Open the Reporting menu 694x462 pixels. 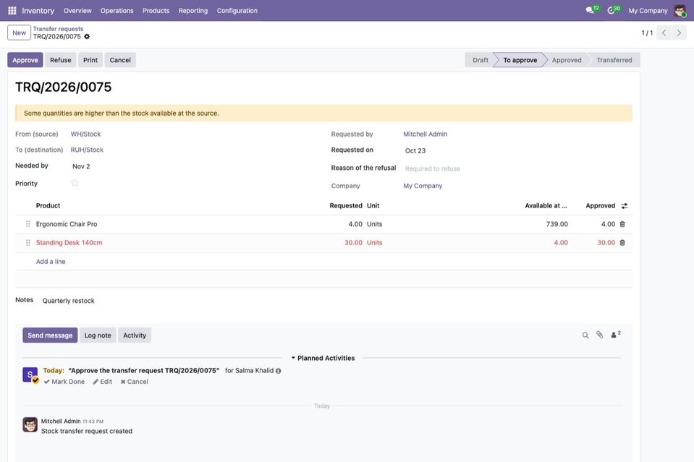193,11
